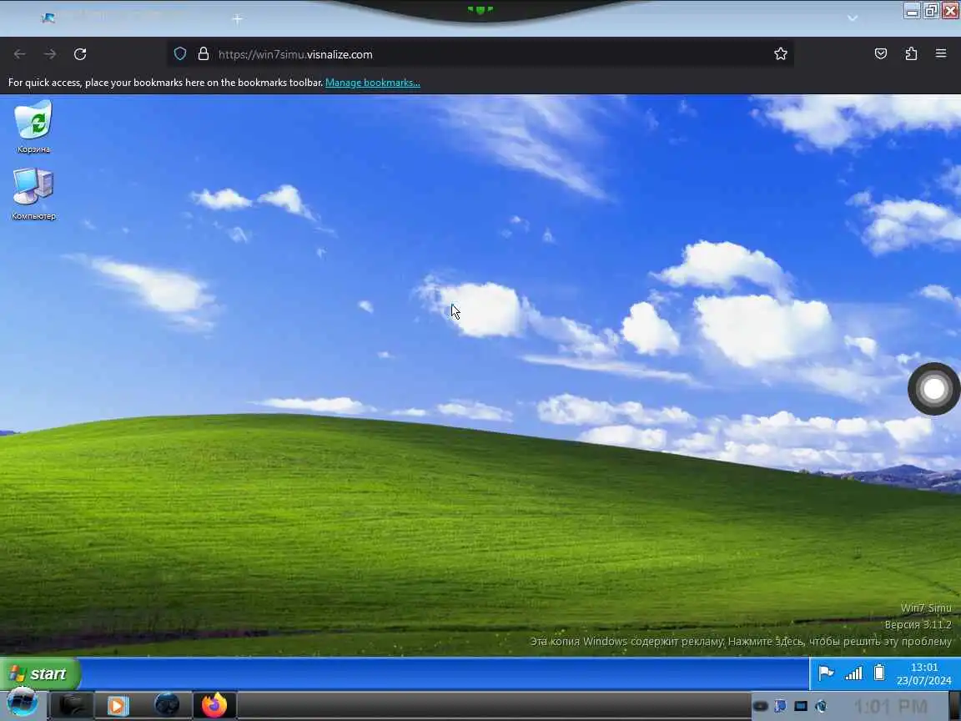This screenshot has width=961, height=721.
Task: Open the round dark blue taskbar icon
Action: coord(167,705)
